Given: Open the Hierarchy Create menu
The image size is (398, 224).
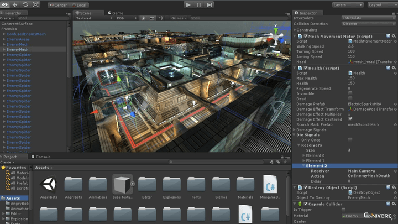Looking at the screenshot, I should tap(7, 18).
